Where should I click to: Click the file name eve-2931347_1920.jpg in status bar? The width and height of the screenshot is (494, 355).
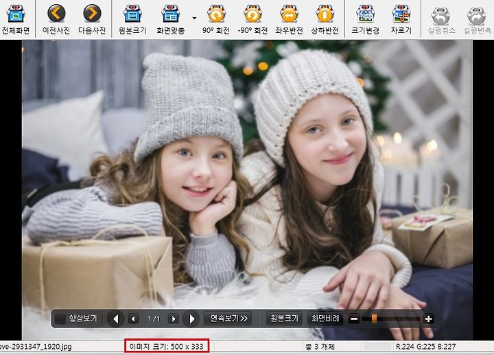(x=36, y=347)
